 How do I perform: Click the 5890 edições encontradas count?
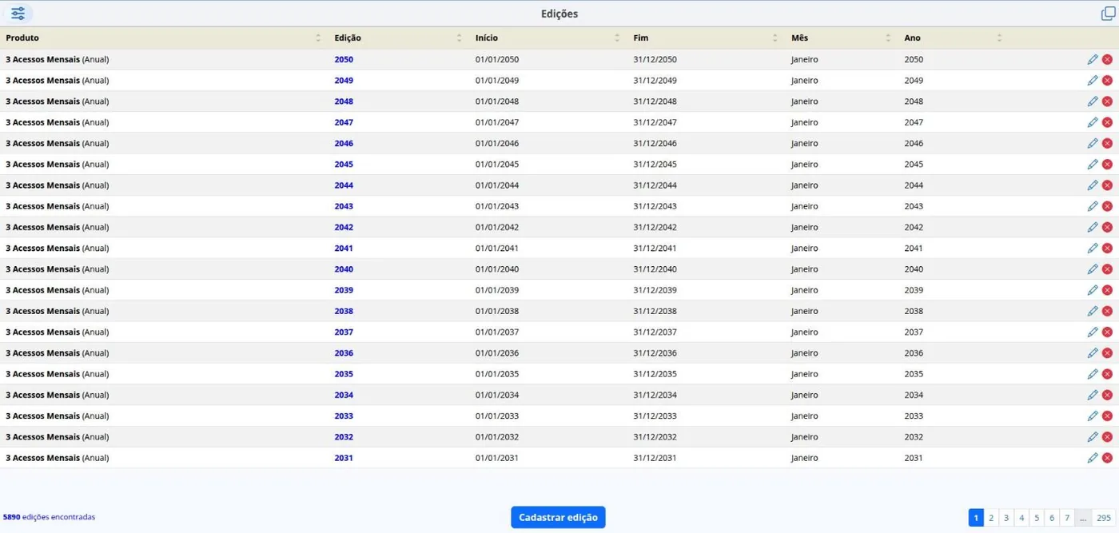pos(49,517)
